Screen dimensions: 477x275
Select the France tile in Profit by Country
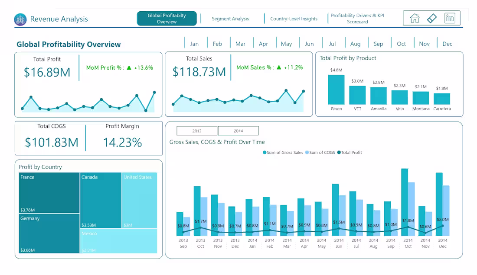click(x=49, y=192)
